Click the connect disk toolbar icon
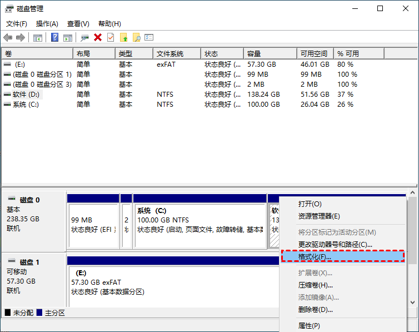The height and width of the screenshot is (332, 419). click(84, 38)
